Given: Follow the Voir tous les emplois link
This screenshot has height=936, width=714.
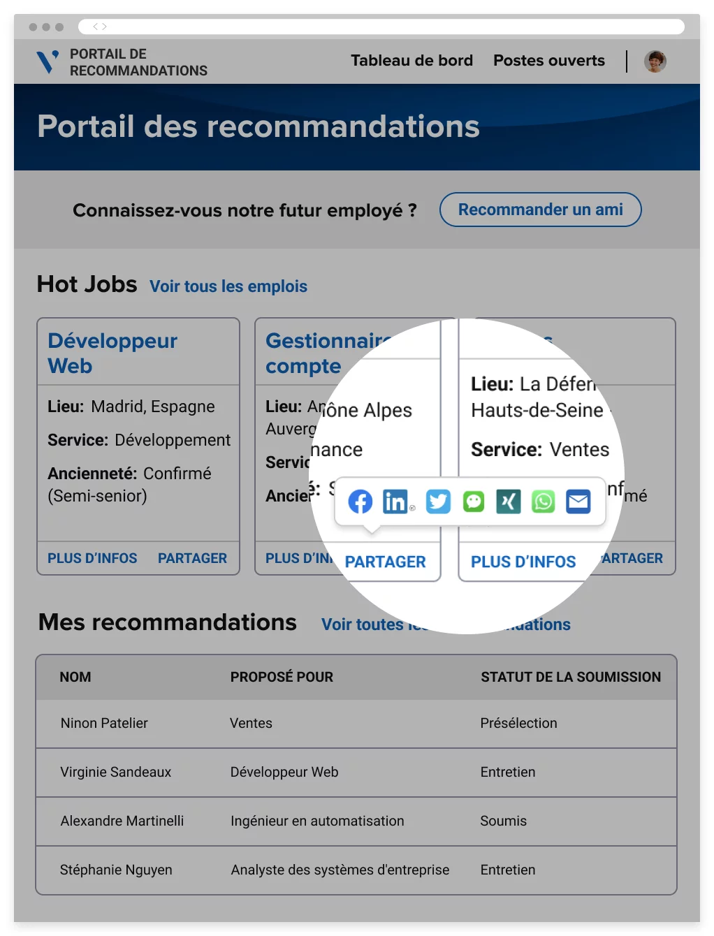Looking at the screenshot, I should (x=228, y=286).
